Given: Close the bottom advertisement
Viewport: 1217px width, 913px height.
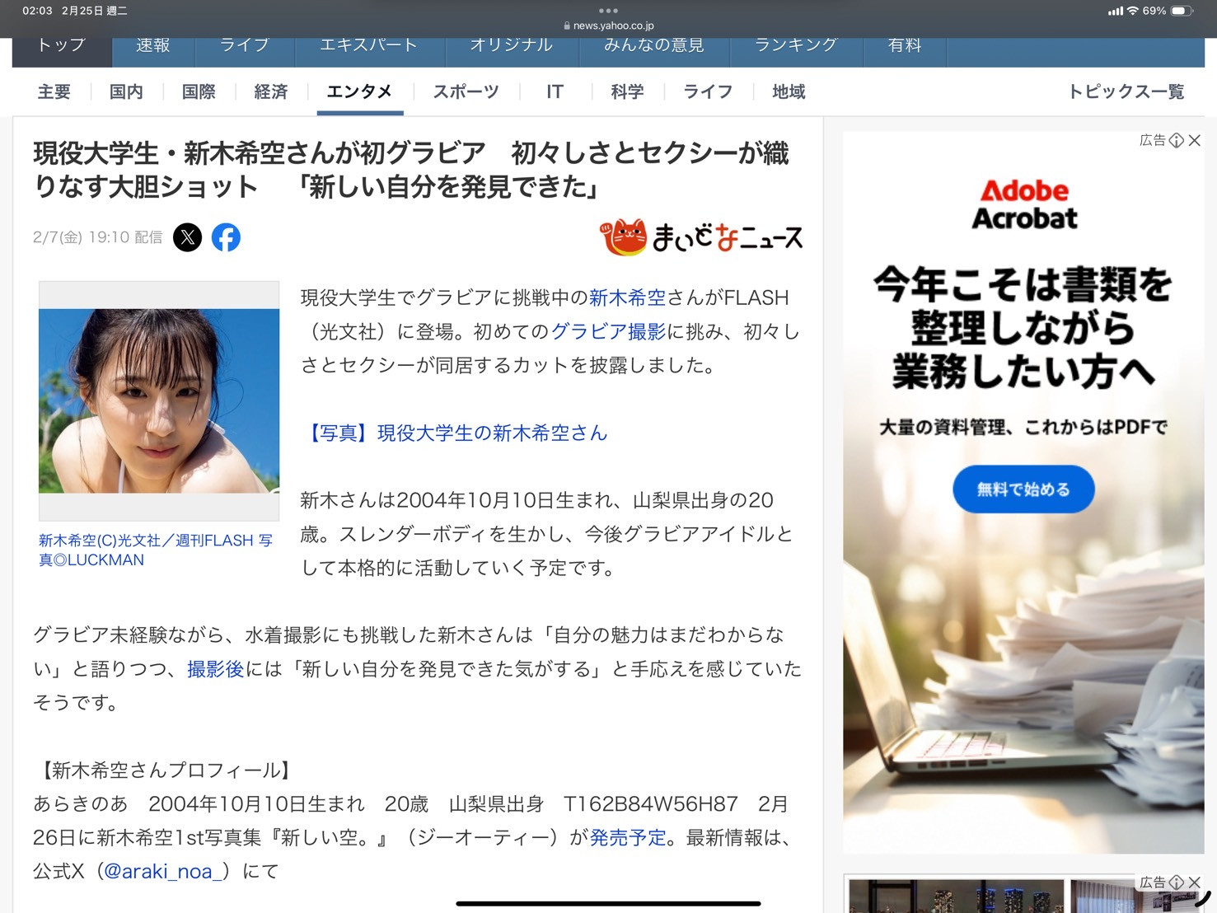Looking at the screenshot, I should [1196, 882].
